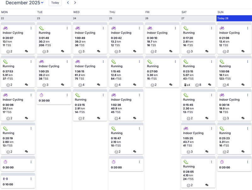
Task: Open the three-dot menu on Tuesday's 3:01:49 Running
Action: coord(67,28)
